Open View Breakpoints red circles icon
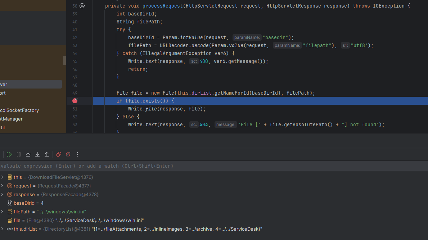428x240 pixels. pyautogui.click(x=59, y=154)
